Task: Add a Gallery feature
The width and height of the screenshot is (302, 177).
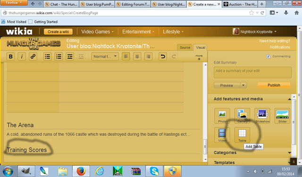Action: pos(242,116)
